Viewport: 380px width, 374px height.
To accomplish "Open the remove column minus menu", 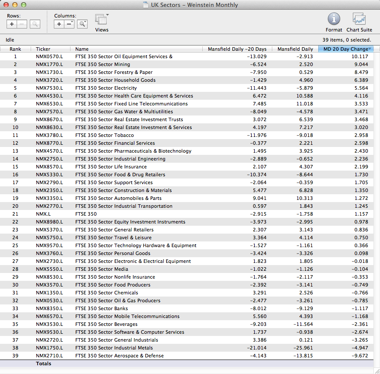I will coord(69,24).
